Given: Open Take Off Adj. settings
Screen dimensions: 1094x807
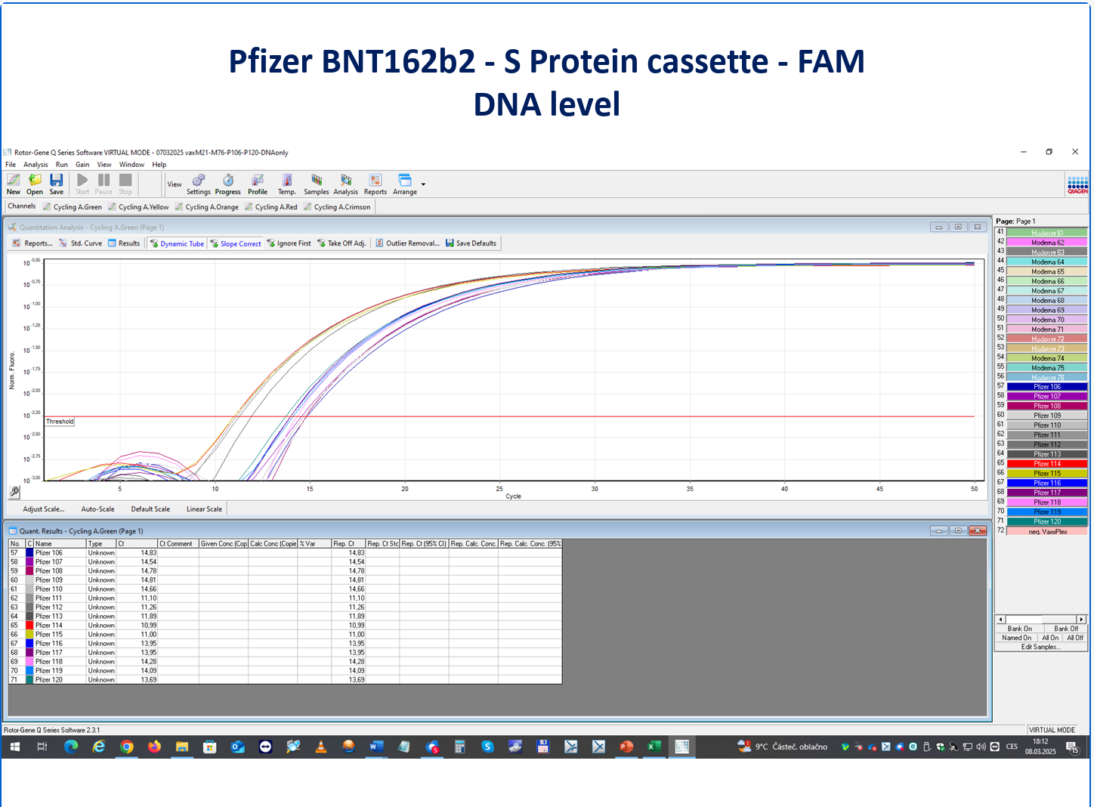Looking at the screenshot, I should pyautogui.click(x=341, y=243).
